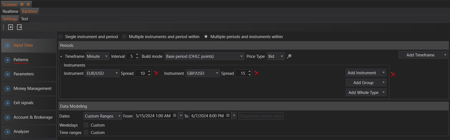The image size is (450, 140).
Task: Delete the timeframe using rightmost red X
Action: [x=393, y=75]
